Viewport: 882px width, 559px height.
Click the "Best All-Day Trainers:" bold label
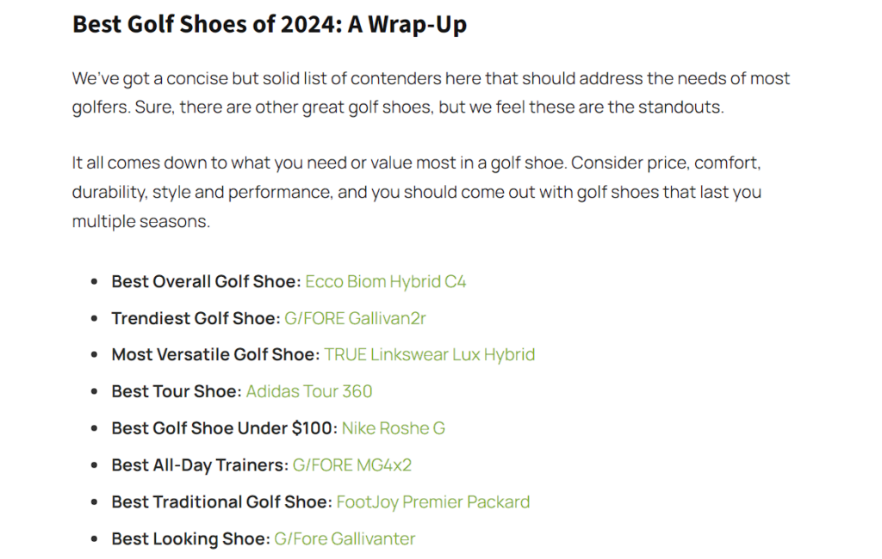[200, 465]
